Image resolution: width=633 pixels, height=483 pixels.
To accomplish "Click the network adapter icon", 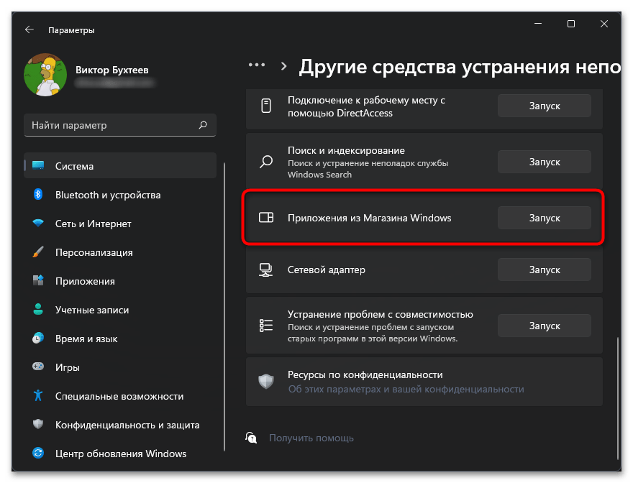I will click(x=265, y=270).
